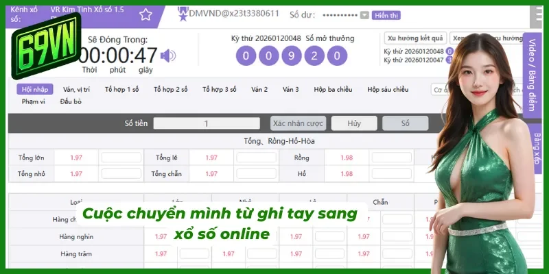Click the Hàng trăm Chẵn bet input

point(397,253)
